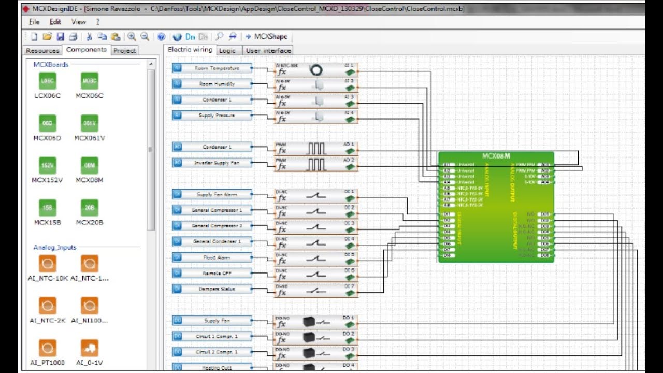The height and width of the screenshot is (373, 663).
Task: Select the AI_PT1000 analog input component
Action: tap(47, 353)
